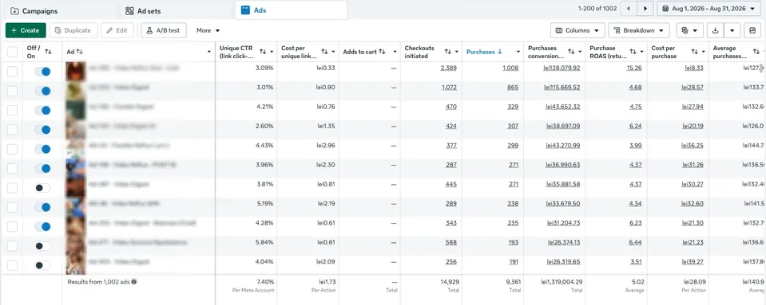This screenshot has width=766, height=305.
Task: Expand export options arrow beside download icon
Action: coord(732,30)
